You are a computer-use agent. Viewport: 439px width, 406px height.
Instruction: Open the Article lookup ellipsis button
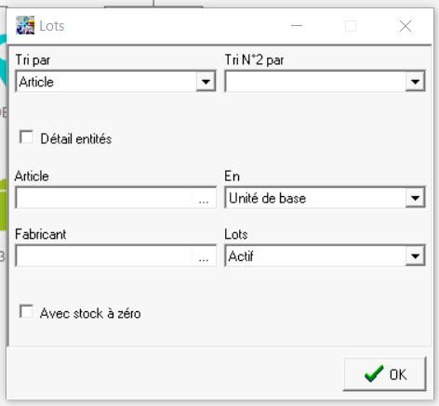point(204,198)
